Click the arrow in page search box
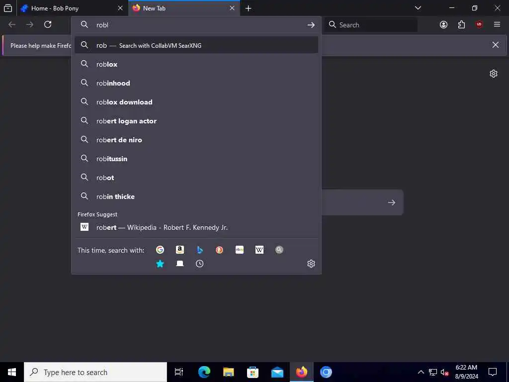 pyautogui.click(x=392, y=202)
